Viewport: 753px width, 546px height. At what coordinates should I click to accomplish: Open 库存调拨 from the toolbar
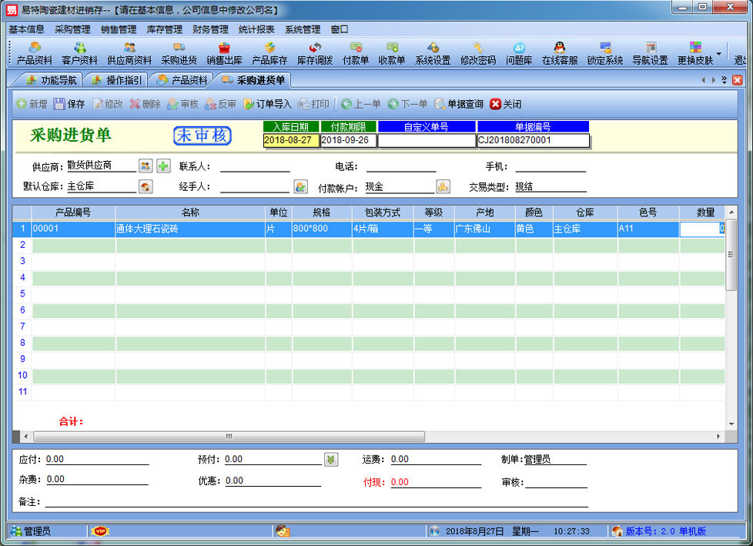tap(315, 53)
